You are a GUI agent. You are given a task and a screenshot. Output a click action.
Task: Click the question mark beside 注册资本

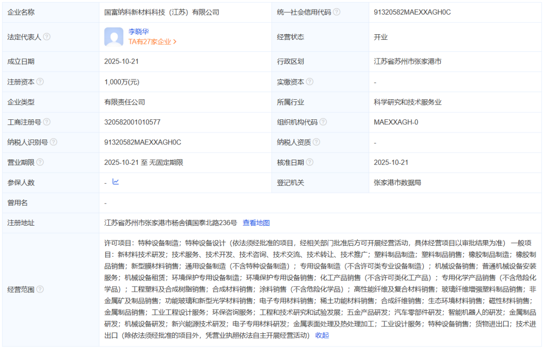pos(40,82)
